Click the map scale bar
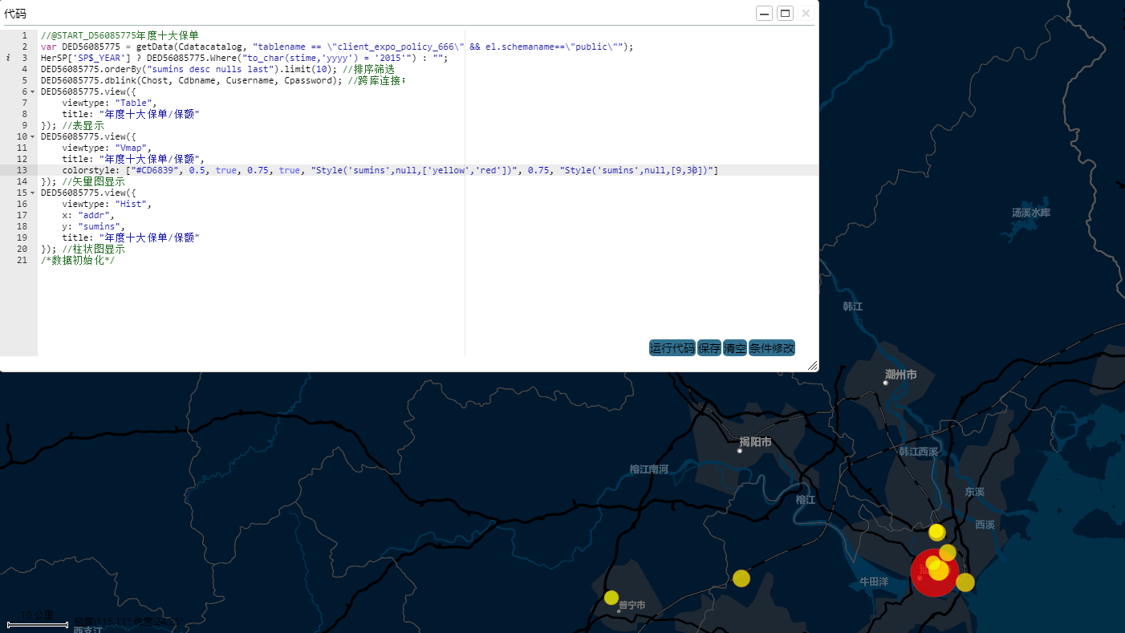This screenshot has width=1125, height=633. 38,624
